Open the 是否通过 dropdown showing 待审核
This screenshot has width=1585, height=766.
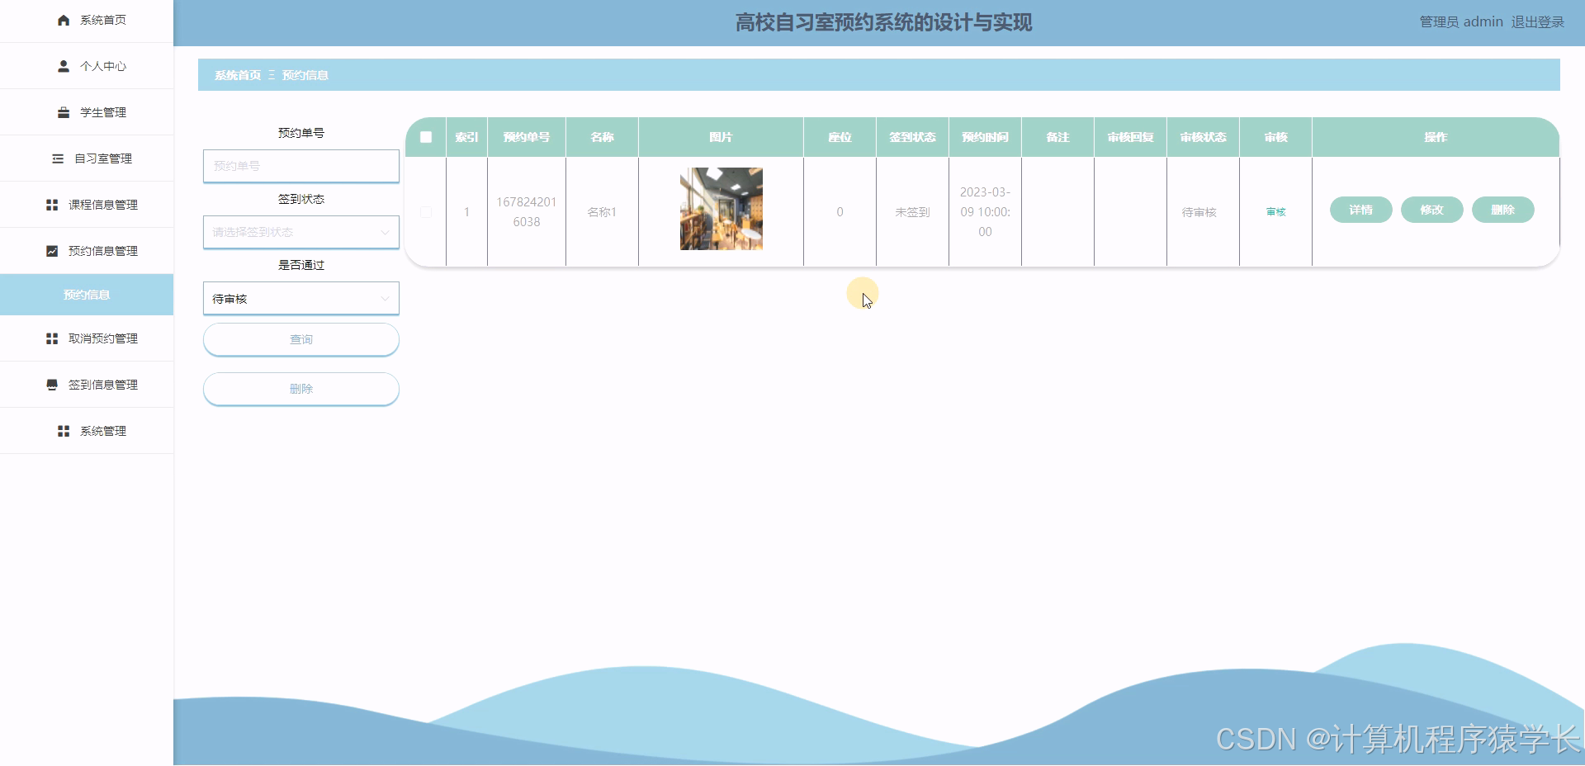[x=301, y=299]
